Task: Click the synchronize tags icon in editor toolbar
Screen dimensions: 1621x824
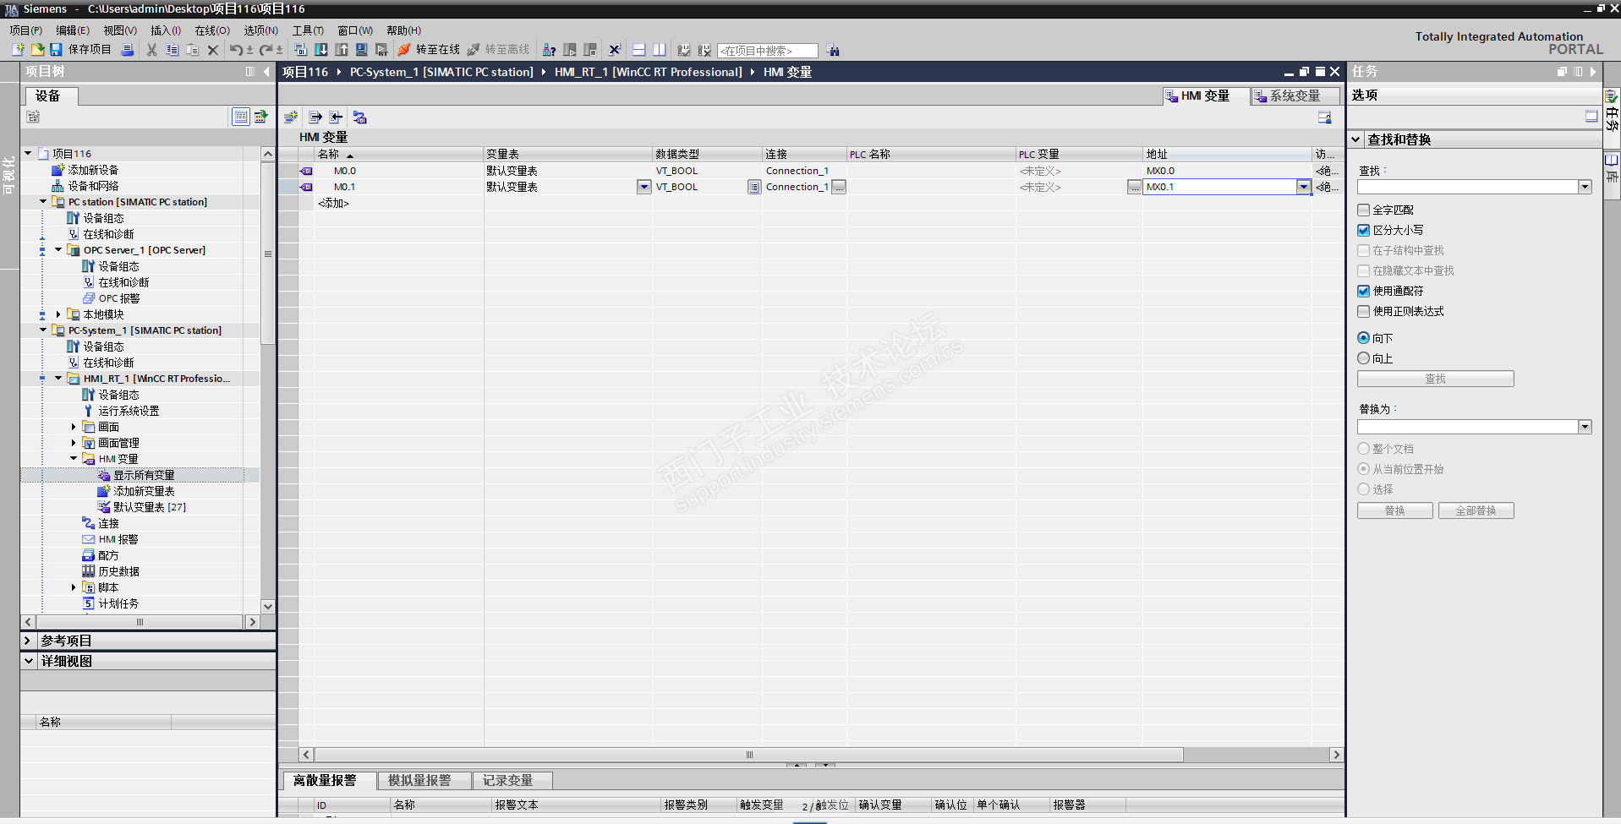Action: point(359,117)
